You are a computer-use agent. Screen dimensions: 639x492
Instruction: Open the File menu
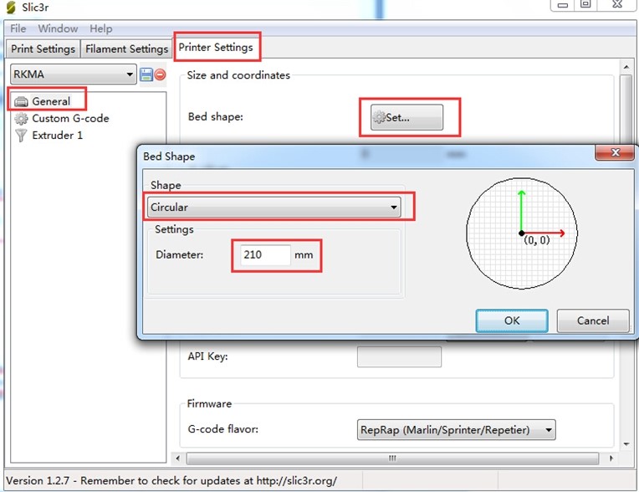click(x=18, y=28)
